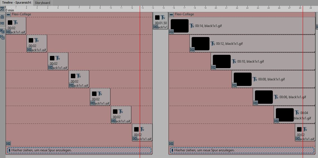Collapse the right Flexi-Collage group

coord(172,14)
